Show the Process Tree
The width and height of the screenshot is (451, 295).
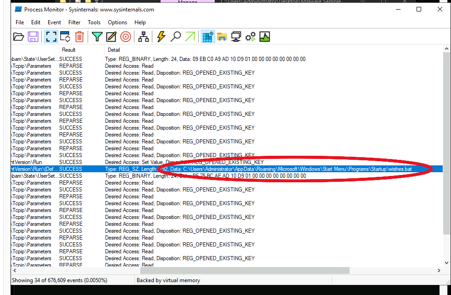[144, 37]
